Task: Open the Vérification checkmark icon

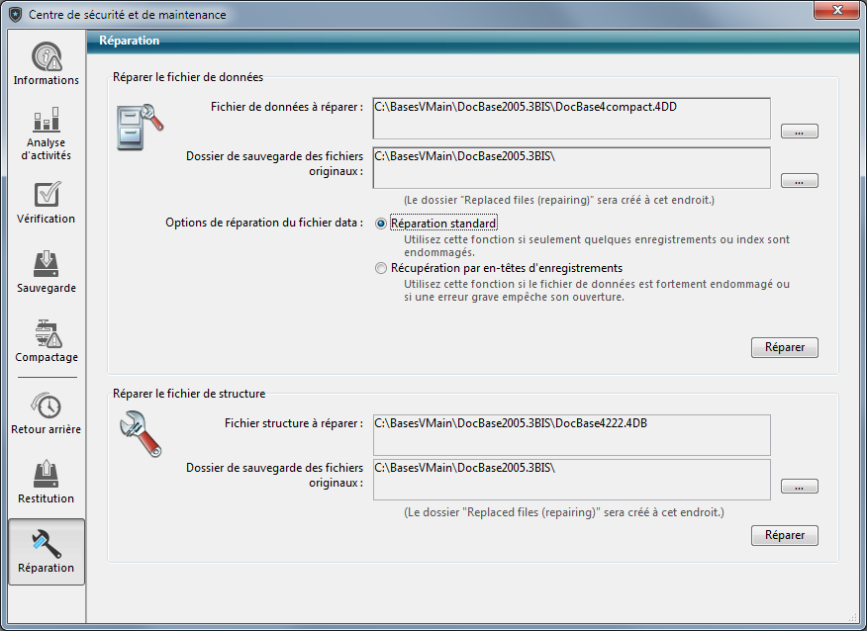Action: point(47,195)
